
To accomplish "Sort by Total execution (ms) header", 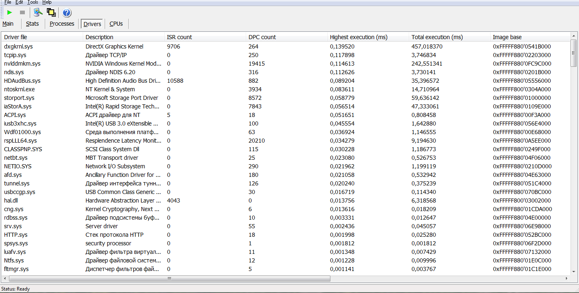I will (449, 37).
